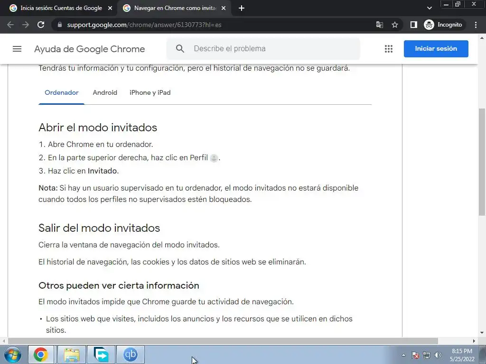
Task: Open the side panel icon
Action: 413,25
